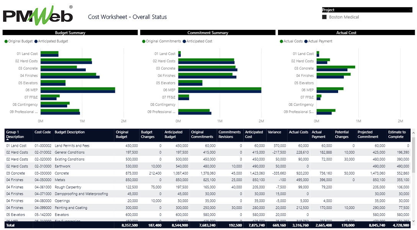Open the Project slicer dropdown
The image size is (417, 230).
point(410,10)
